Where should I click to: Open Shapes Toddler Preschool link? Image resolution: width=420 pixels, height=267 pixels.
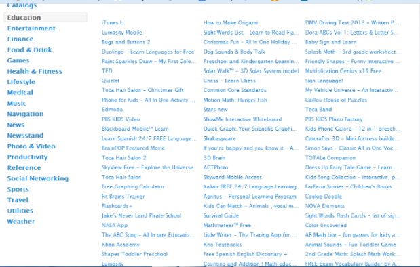pyautogui.click(x=134, y=254)
